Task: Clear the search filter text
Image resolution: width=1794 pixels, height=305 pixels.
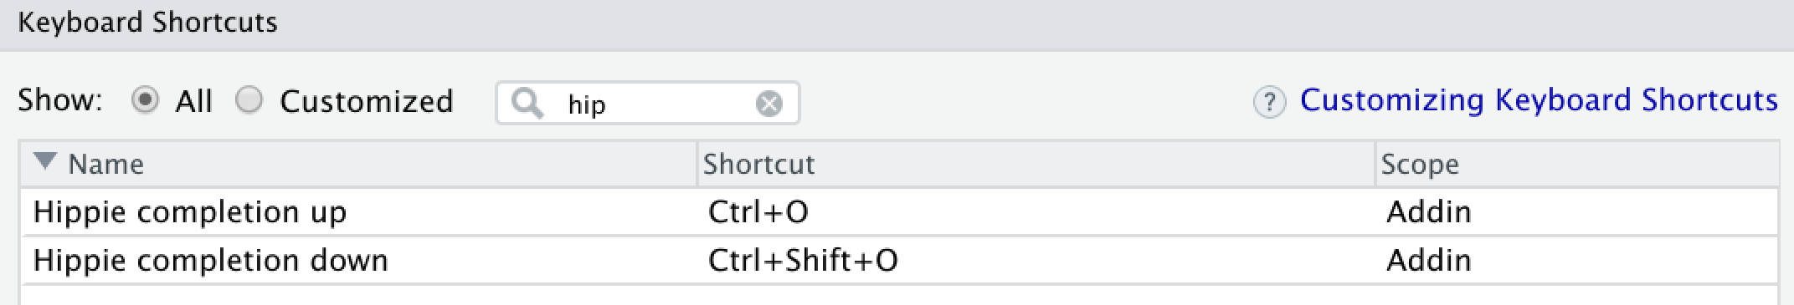Action: click(768, 104)
